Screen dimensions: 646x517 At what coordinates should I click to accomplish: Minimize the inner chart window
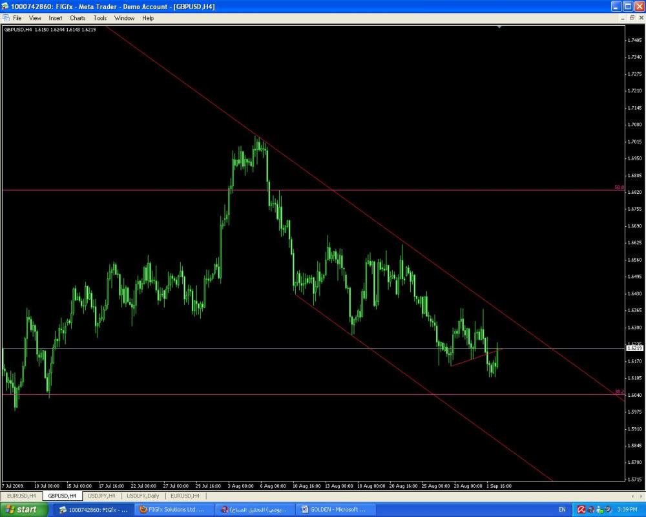(x=623, y=18)
